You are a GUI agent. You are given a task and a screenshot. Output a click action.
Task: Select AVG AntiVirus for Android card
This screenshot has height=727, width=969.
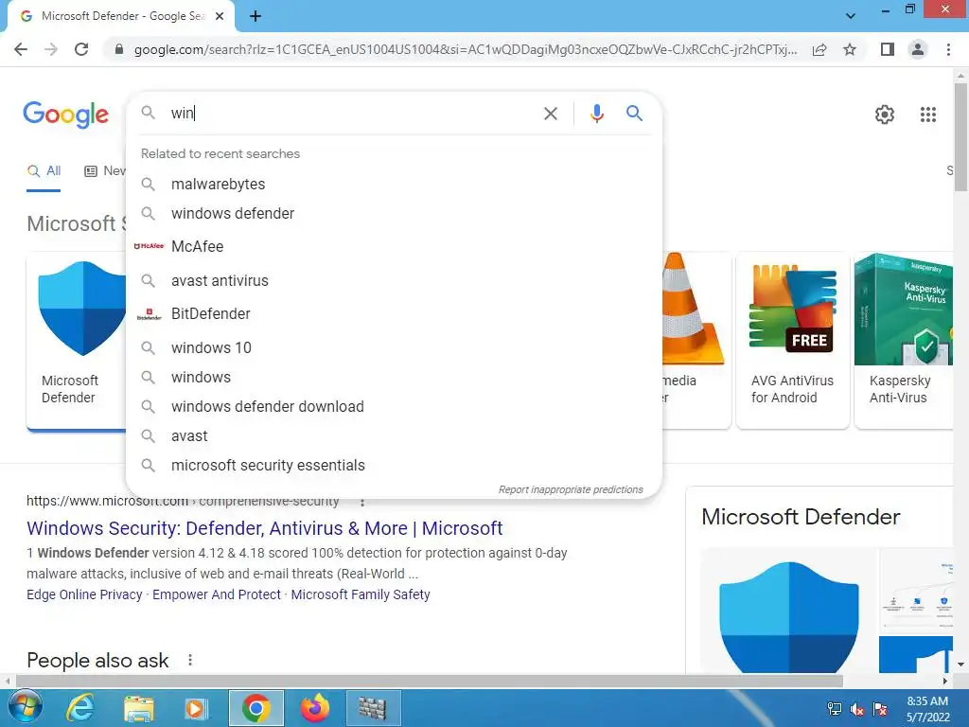point(793,340)
